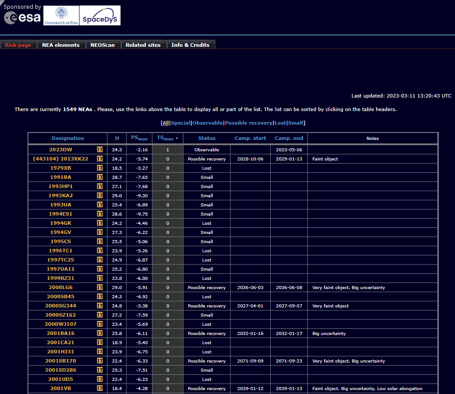The image size is (455, 394).
Task: Select the campaign end date 2023-05-06
Action: (289, 150)
